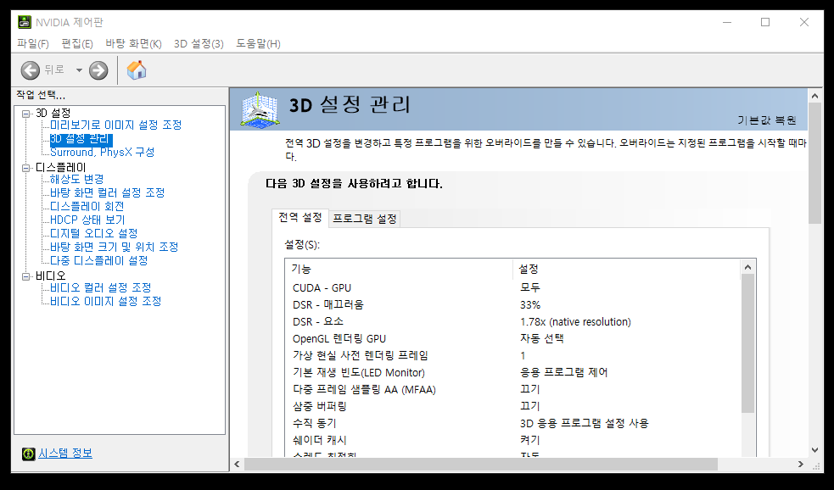Viewport: 834px width, 490px height.
Task: Open 해상도 변경 page
Action: 76,179
